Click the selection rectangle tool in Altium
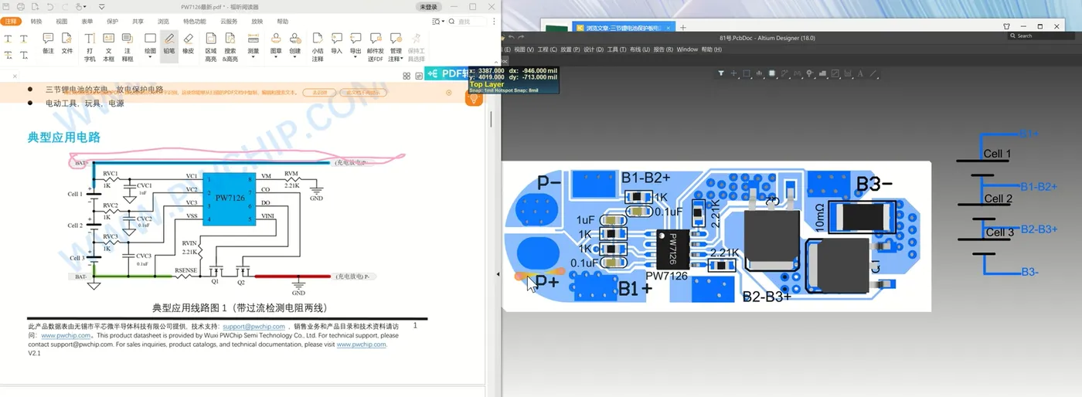This screenshot has height=397, width=1082. point(747,73)
